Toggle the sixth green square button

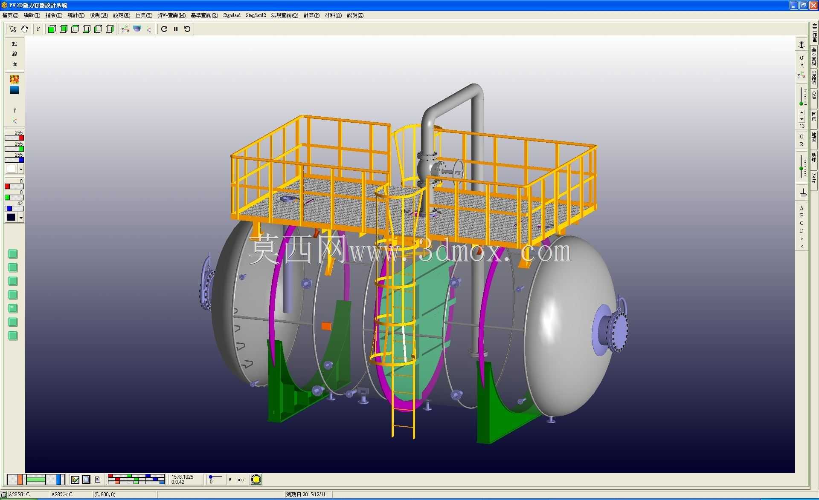pyautogui.click(x=13, y=322)
